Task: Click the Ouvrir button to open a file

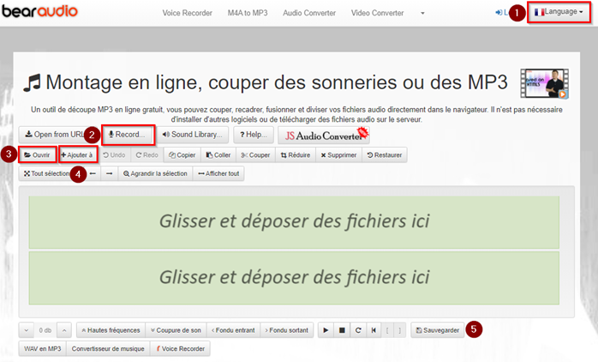Action: (37, 155)
